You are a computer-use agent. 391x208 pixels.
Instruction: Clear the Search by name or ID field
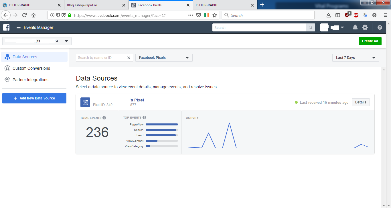(129, 58)
